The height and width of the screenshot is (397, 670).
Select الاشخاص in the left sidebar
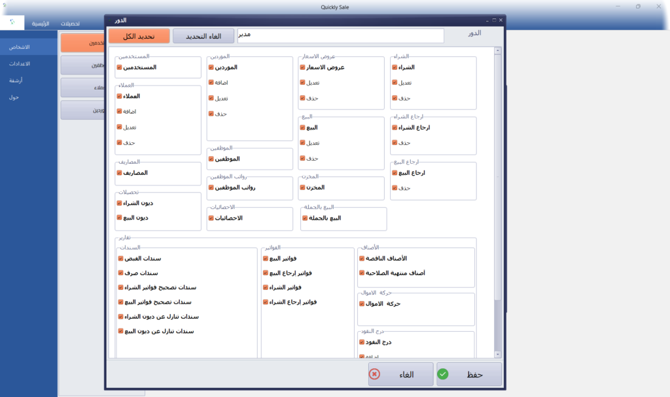click(x=29, y=47)
